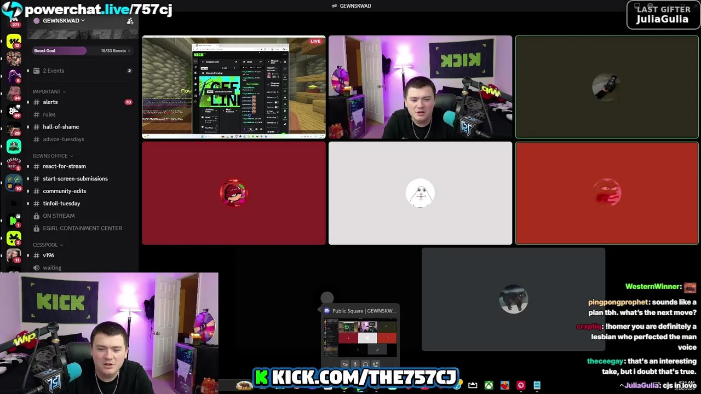Open the red app icon right of Xbox
Viewport: 701px width, 394px height.
tap(504, 385)
